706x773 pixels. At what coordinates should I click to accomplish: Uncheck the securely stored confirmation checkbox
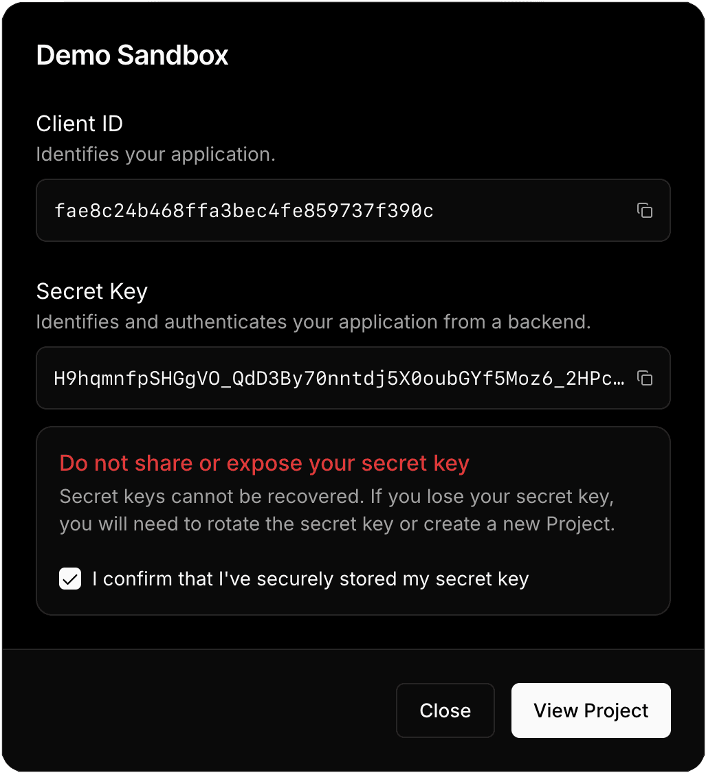click(70, 579)
